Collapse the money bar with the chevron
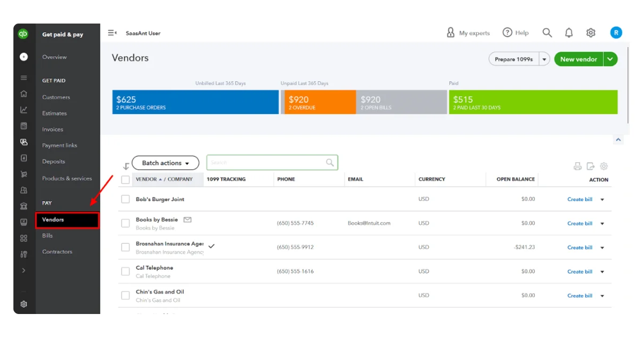 coord(618,140)
